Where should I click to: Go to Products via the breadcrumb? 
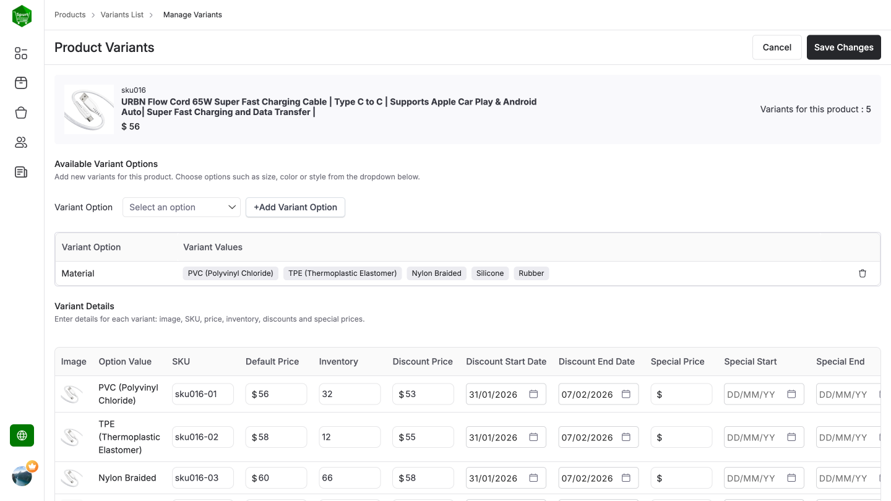tap(70, 14)
